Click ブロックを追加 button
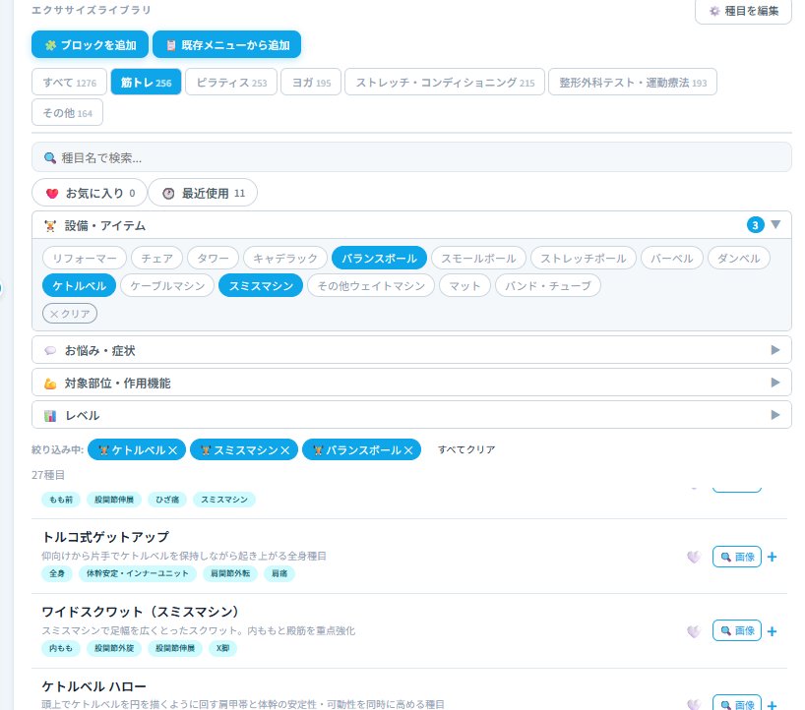Viewport: 805px width, 710px height. 90,44
